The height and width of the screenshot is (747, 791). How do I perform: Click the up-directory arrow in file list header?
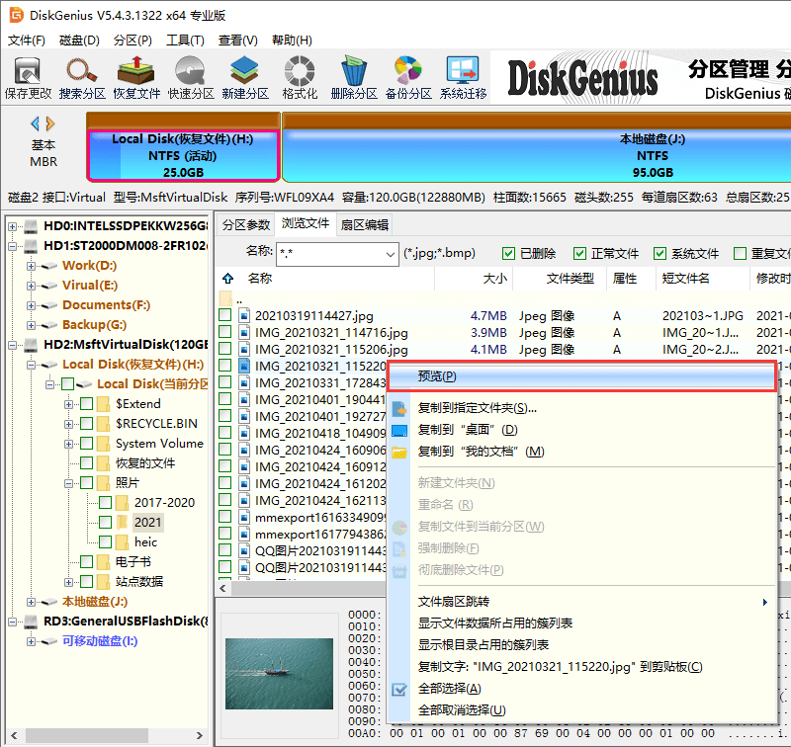coord(228,279)
